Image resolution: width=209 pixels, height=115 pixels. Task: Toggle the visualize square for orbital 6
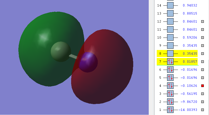click(203, 70)
